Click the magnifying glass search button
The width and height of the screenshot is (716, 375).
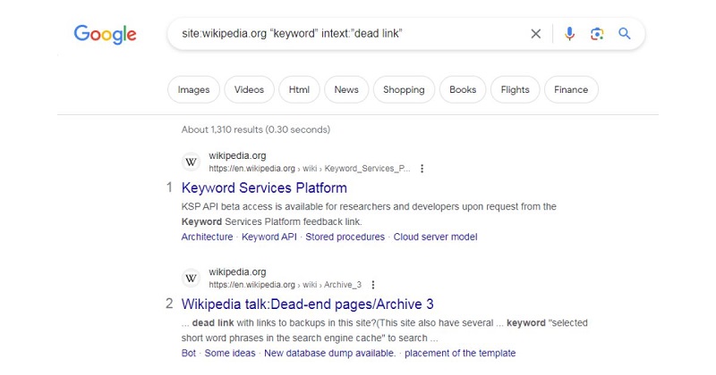625,33
